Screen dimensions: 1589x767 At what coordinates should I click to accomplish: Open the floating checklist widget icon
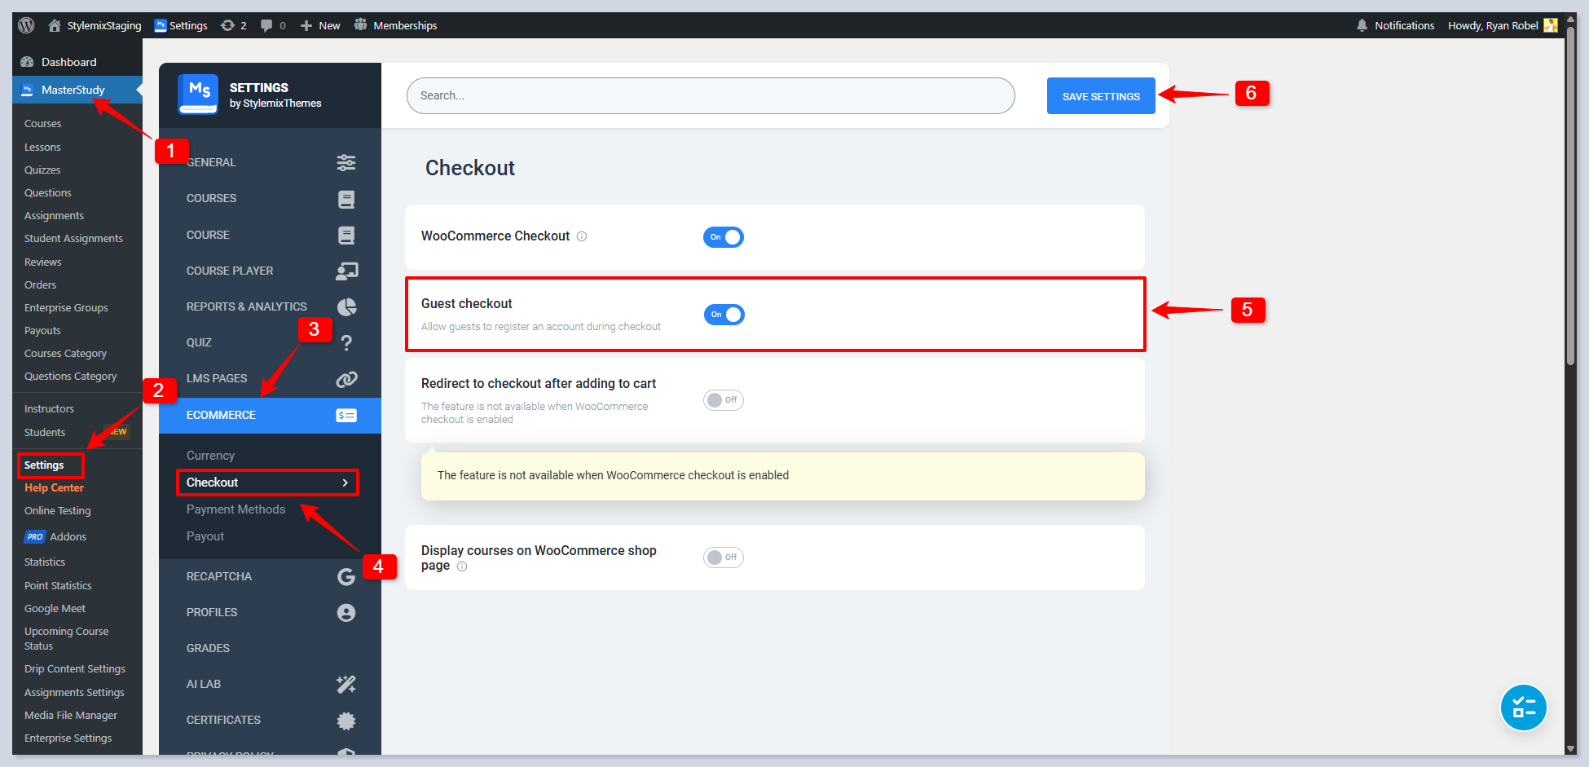1523,707
